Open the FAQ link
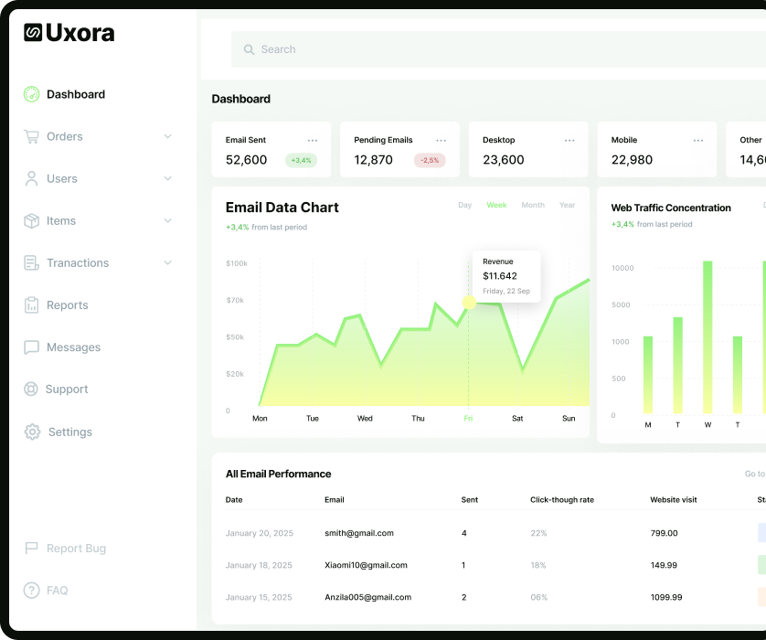The height and width of the screenshot is (640, 766). click(57, 590)
